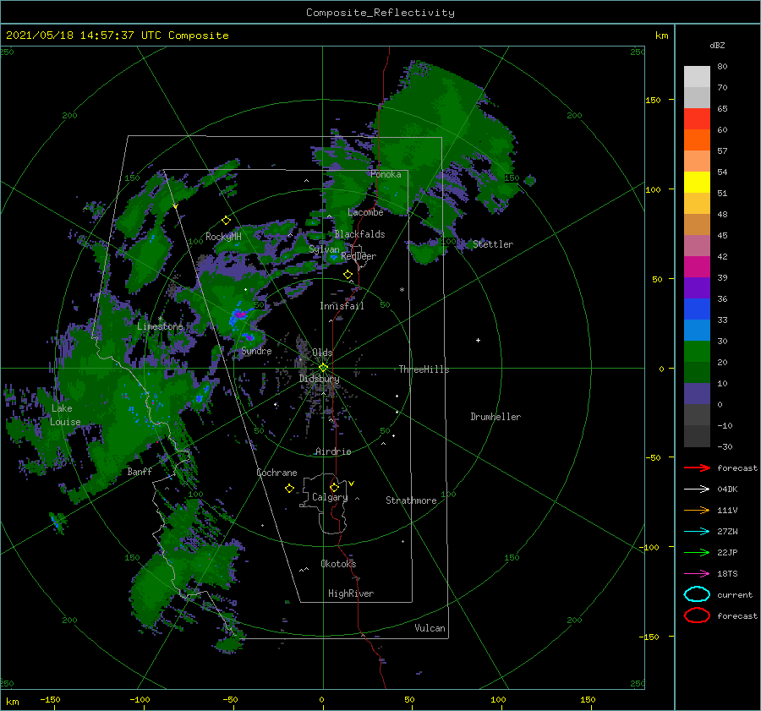Click the small blue echo west of Banff
Viewport: 761px width, 711px height.
pyautogui.click(x=56, y=522)
